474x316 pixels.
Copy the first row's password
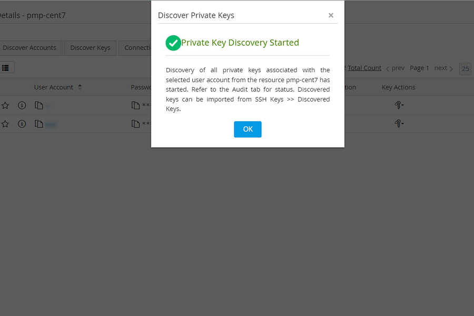135,105
